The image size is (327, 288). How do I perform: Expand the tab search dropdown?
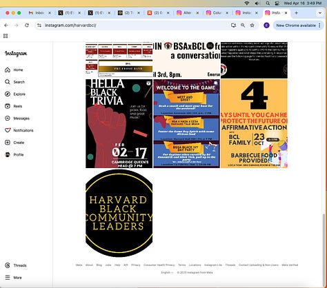(320, 13)
